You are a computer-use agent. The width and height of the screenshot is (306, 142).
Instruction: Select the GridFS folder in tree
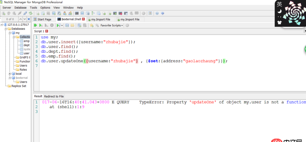[x=25, y=57]
